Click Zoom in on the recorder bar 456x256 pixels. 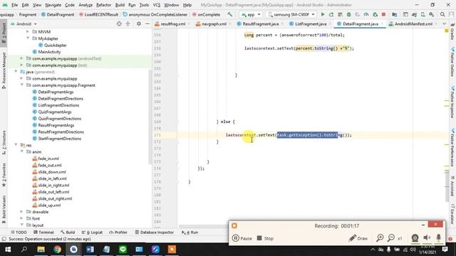pyautogui.click(x=380, y=238)
